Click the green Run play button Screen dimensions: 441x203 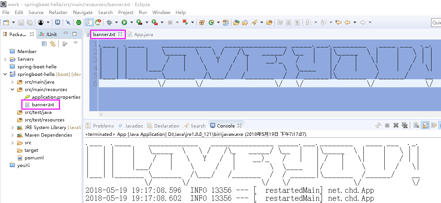124,22
